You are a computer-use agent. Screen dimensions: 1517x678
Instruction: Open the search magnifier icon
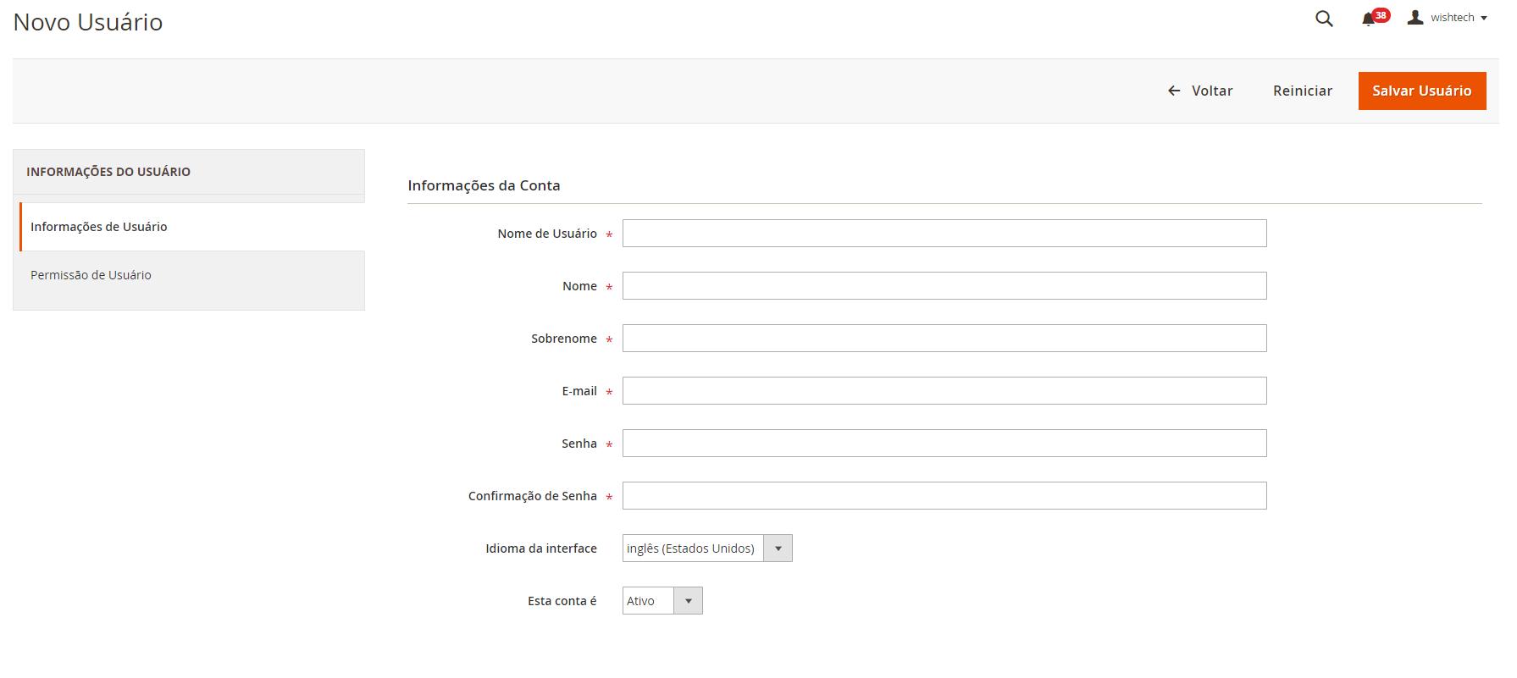coord(1324,19)
